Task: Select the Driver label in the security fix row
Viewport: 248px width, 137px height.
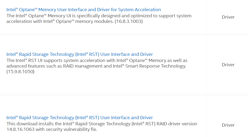Action: (x=228, y=125)
